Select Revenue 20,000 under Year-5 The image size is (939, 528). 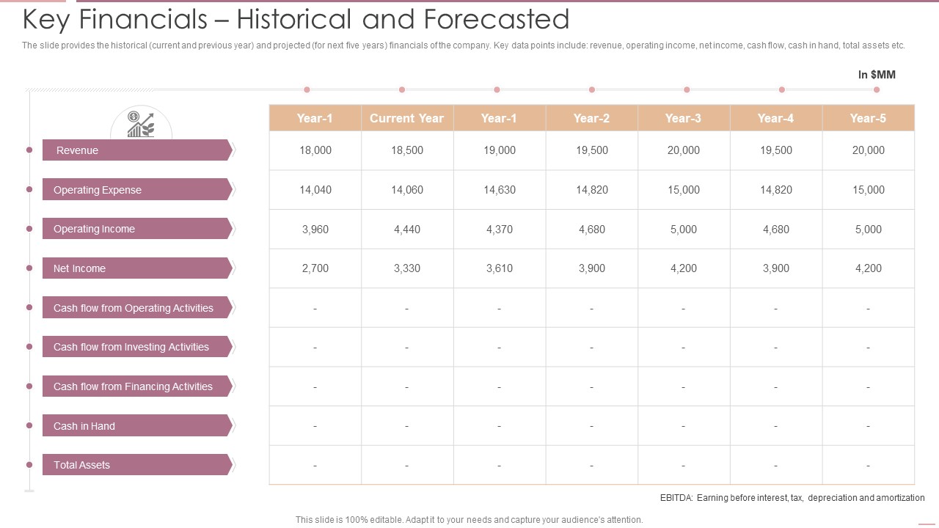click(869, 150)
